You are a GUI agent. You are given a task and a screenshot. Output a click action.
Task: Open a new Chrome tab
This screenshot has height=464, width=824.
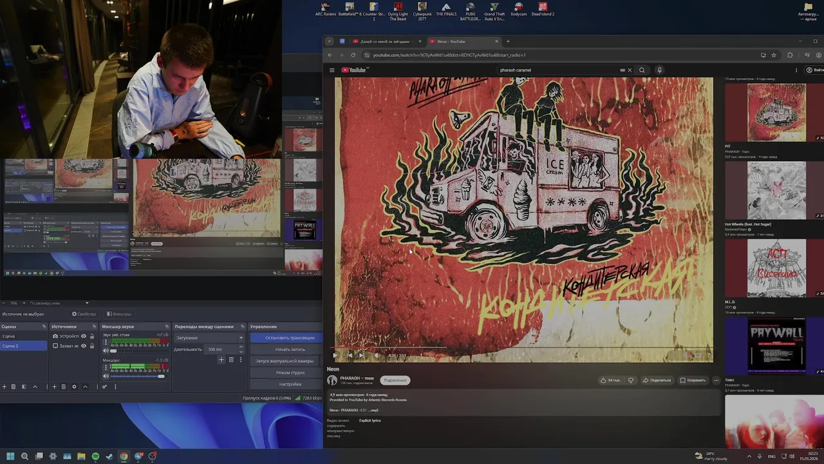(x=508, y=41)
